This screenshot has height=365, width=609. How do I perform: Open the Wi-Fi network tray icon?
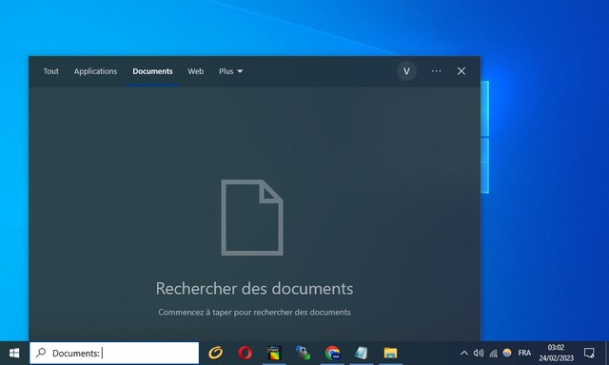(493, 353)
